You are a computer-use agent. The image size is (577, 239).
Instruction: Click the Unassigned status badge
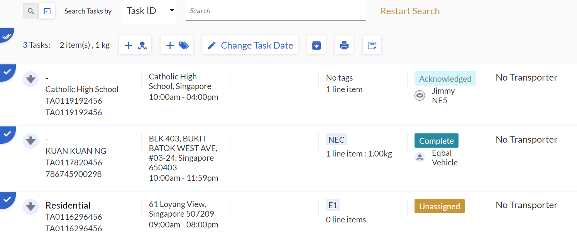point(439,206)
